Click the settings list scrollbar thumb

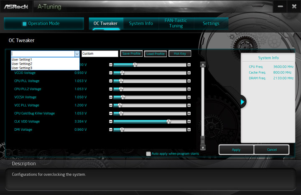[x=203, y=140]
